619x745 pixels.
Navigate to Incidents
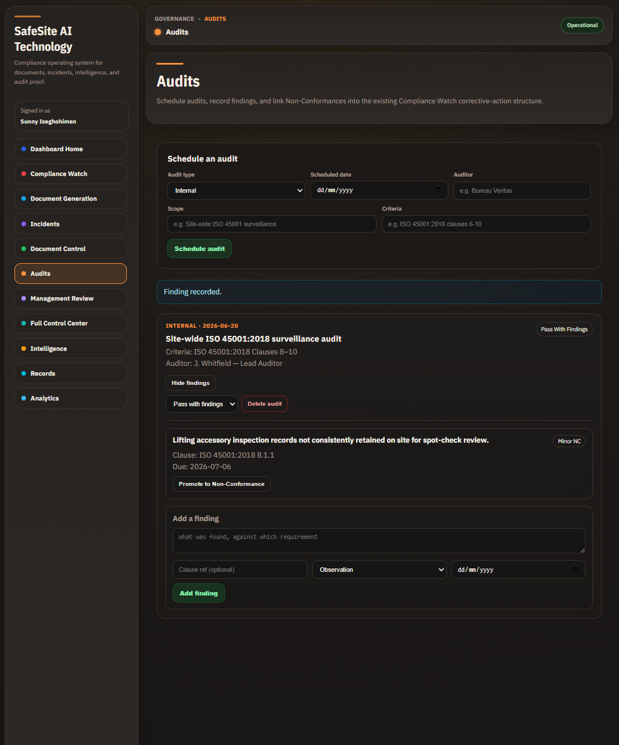pyautogui.click(x=70, y=224)
